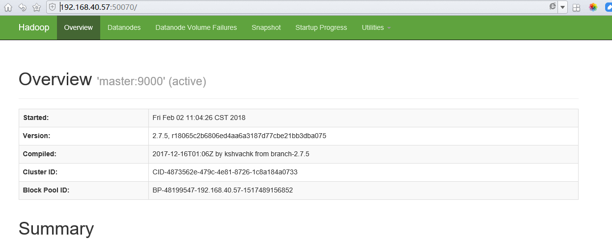612x239 pixels.
Task: Click 'Fri Feb 02 11:04:26 CST 2018' value
Action: (x=199, y=118)
